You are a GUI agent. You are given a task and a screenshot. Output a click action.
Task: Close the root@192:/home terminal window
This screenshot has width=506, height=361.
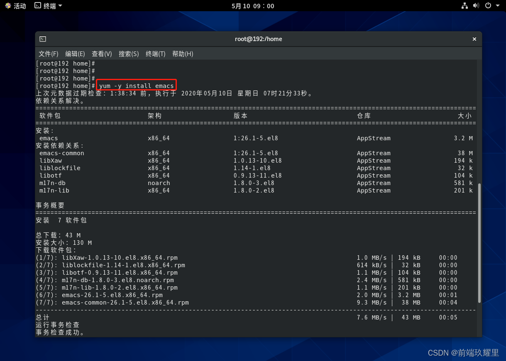(x=474, y=39)
